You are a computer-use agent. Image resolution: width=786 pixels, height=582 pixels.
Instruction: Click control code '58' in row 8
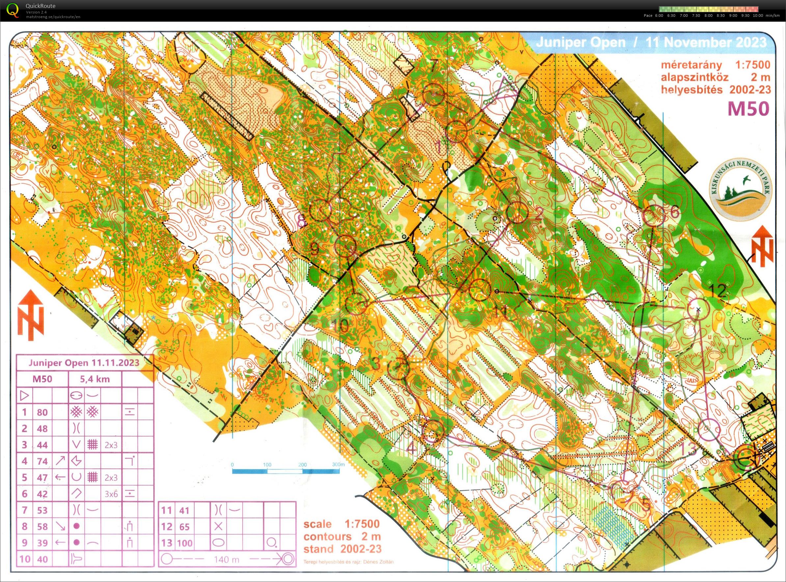click(42, 527)
